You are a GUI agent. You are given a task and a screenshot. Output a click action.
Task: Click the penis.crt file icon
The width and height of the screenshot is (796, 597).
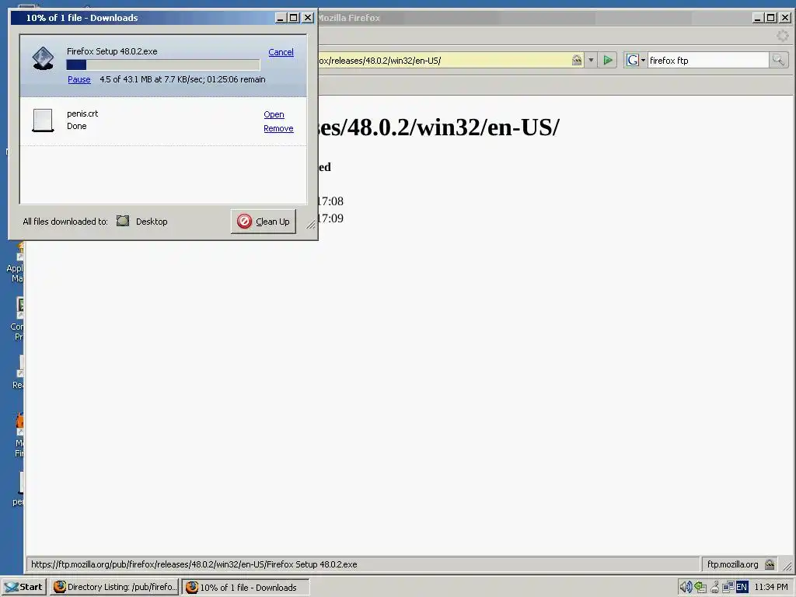[44, 120]
